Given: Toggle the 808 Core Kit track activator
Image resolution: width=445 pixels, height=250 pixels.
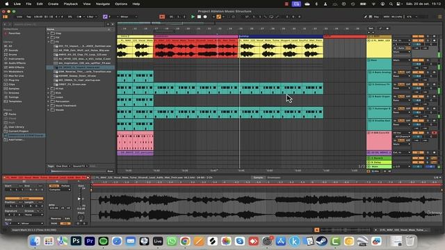Looking at the screenshot, I should (418, 133).
